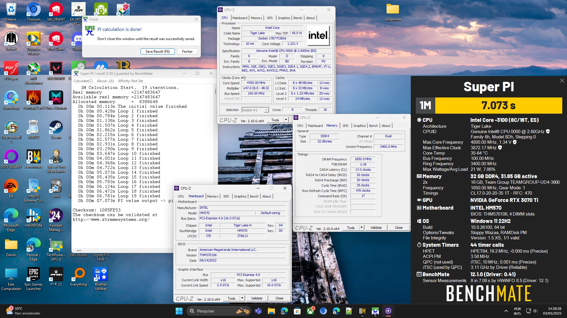Click the 7.073 s result in BenchMate panel
Viewport: 567px width, 318px height.
point(498,105)
